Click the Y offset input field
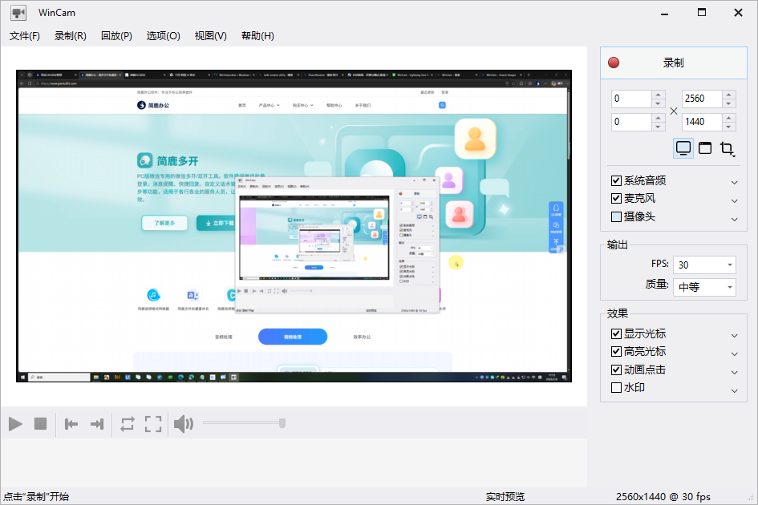This screenshot has height=505, width=758. coord(631,122)
